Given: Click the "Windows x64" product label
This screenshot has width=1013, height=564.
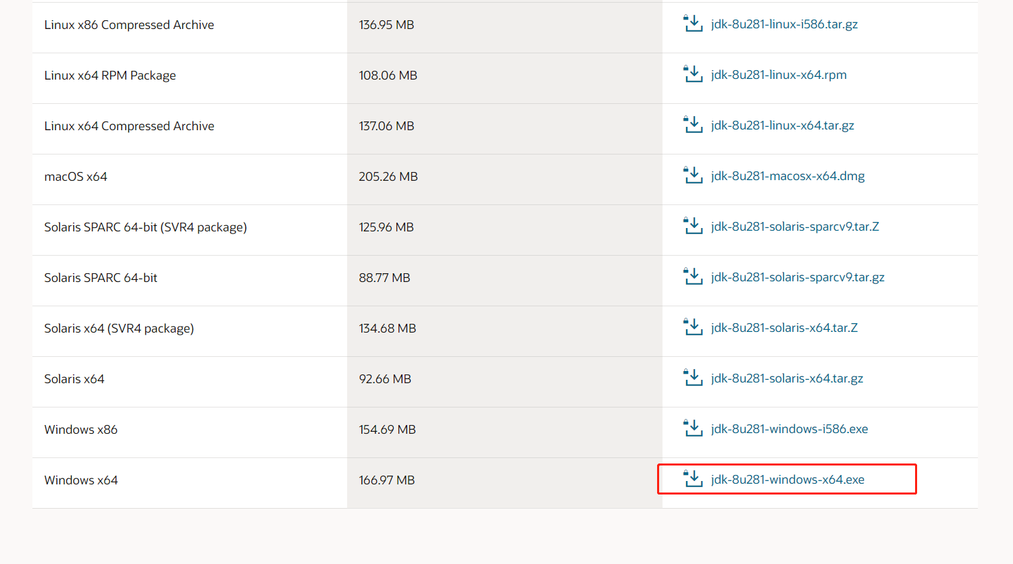Looking at the screenshot, I should pyautogui.click(x=81, y=480).
